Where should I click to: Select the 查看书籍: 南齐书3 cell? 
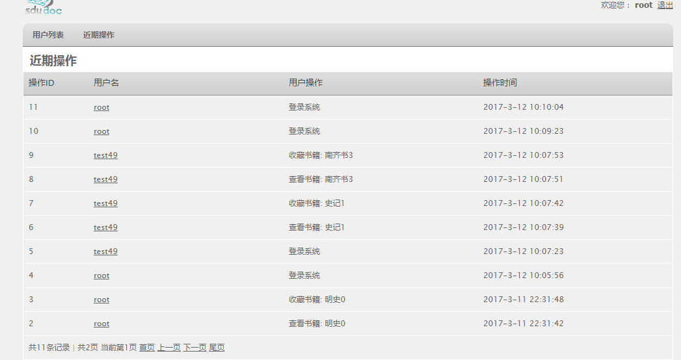tap(321, 179)
